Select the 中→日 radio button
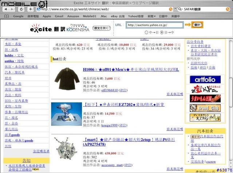Viewport: 233px width, 173px height. point(146,32)
